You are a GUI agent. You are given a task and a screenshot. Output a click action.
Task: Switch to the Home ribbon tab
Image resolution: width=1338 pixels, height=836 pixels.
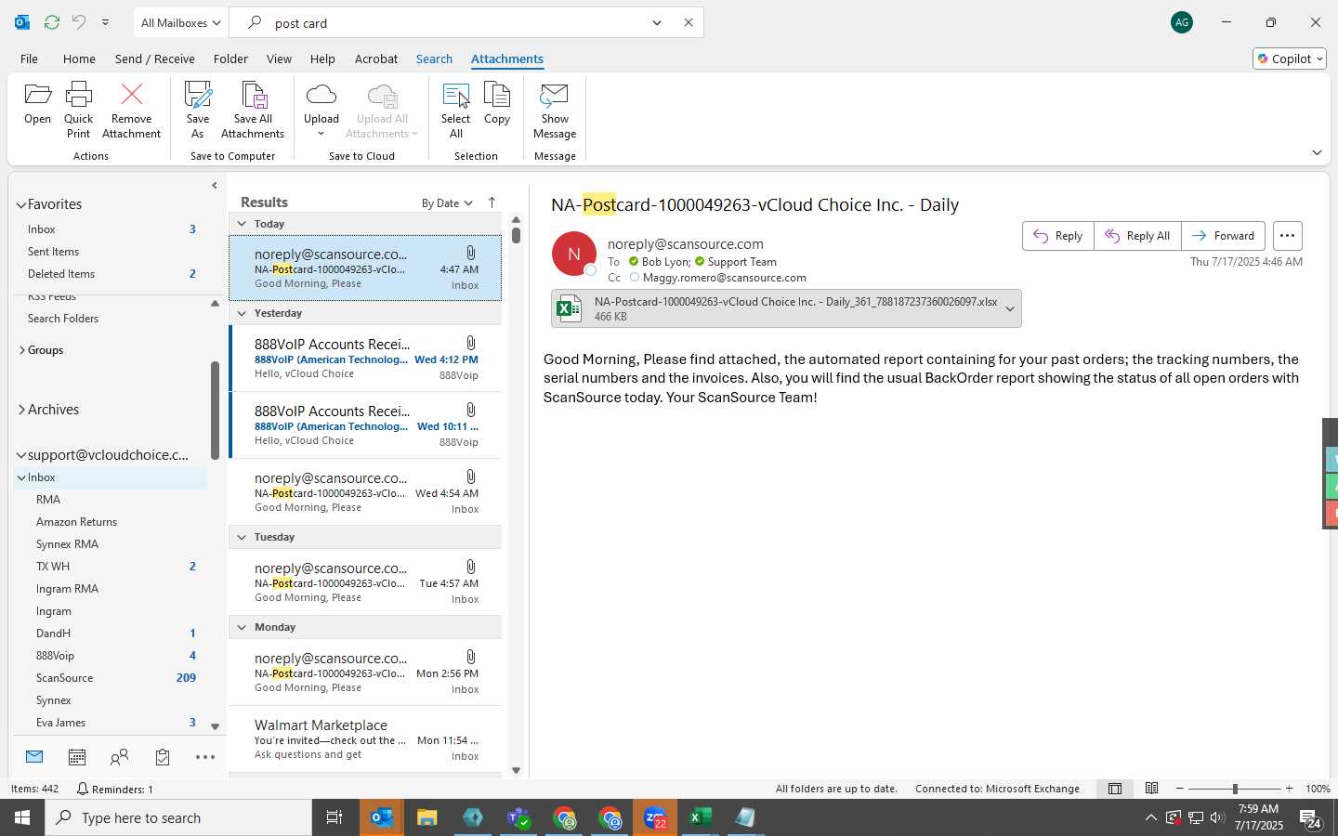coord(79,59)
